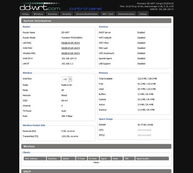This screenshot has height=173, width=193.
Task: Click the System Information section header
Action: tap(96, 21)
